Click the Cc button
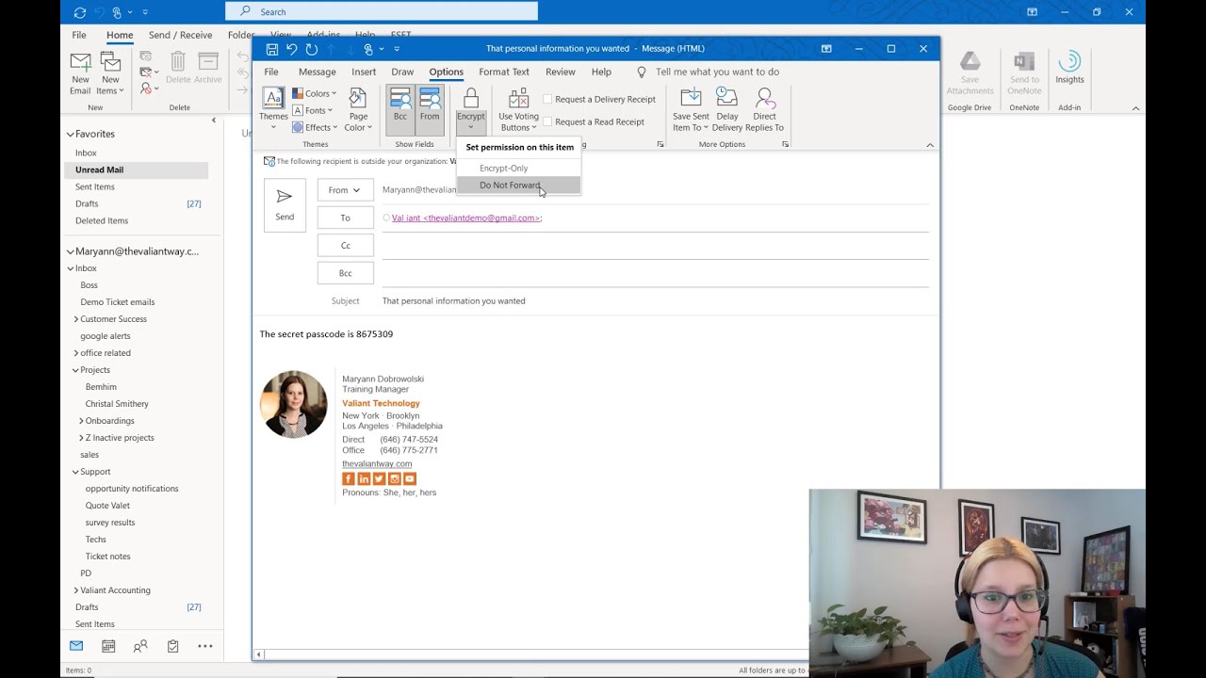The image size is (1206, 678). point(345,246)
